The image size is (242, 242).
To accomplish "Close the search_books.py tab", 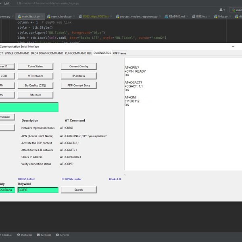I will pyautogui.click(x=74, y=17).
